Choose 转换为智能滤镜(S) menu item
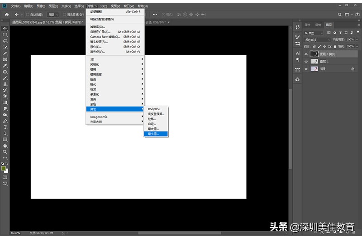The height and width of the screenshot is (239, 362). [115, 19]
